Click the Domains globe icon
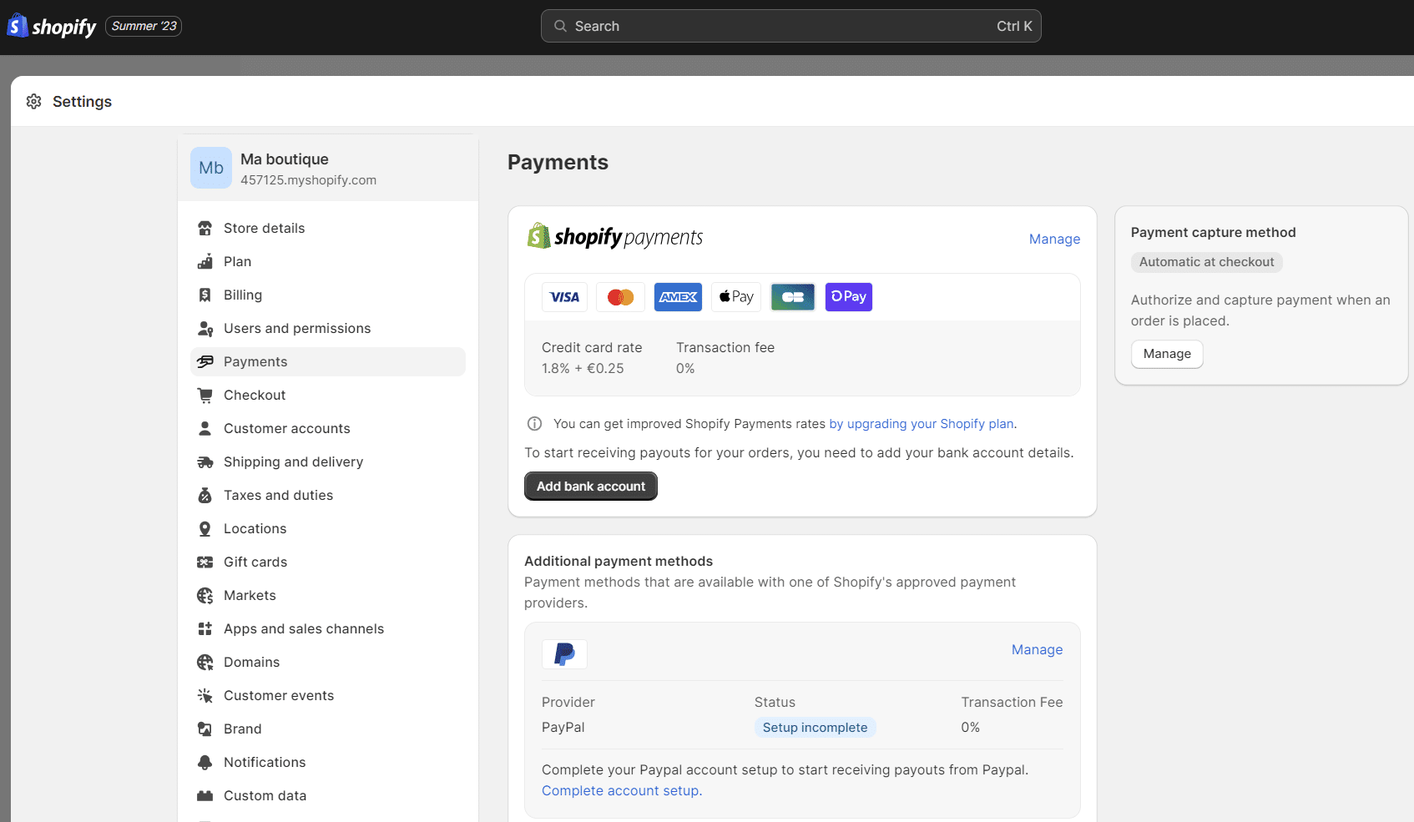 tap(205, 662)
